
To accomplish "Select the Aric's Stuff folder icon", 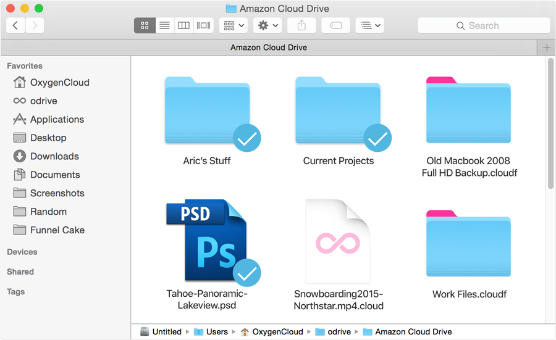I will coord(208,110).
